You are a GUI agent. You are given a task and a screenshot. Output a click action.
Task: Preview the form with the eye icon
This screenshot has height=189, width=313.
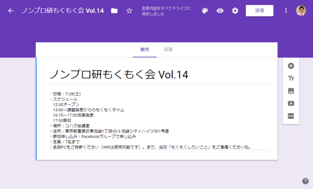(220, 11)
